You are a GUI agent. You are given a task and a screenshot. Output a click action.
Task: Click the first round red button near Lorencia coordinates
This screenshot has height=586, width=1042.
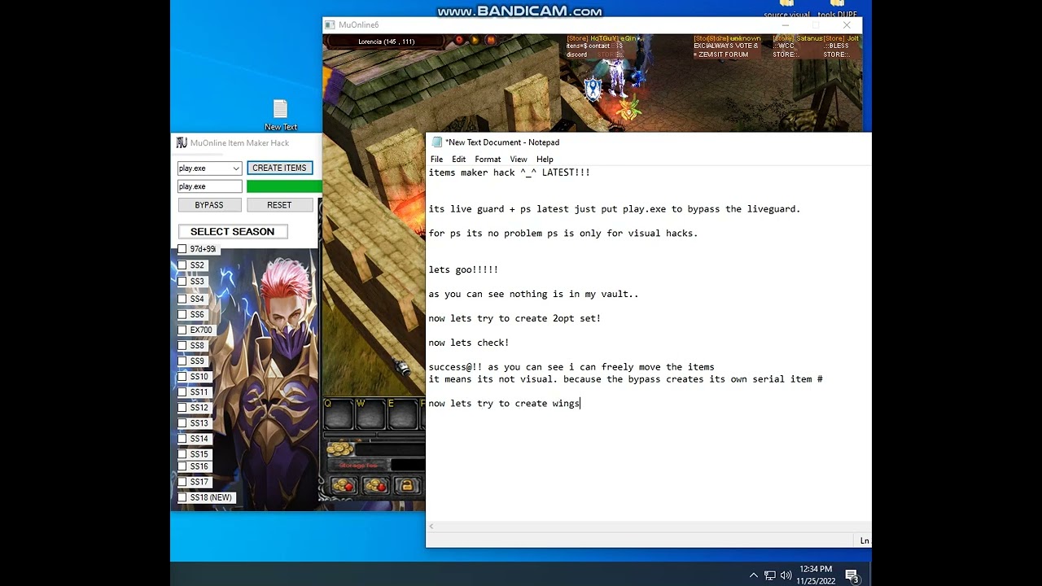459,40
